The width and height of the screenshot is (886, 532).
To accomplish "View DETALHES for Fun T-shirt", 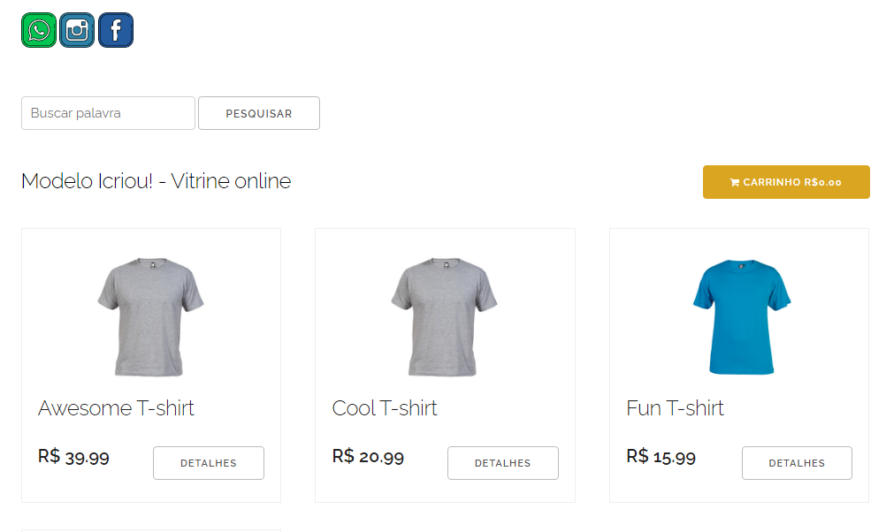I will tap(797, 463).
